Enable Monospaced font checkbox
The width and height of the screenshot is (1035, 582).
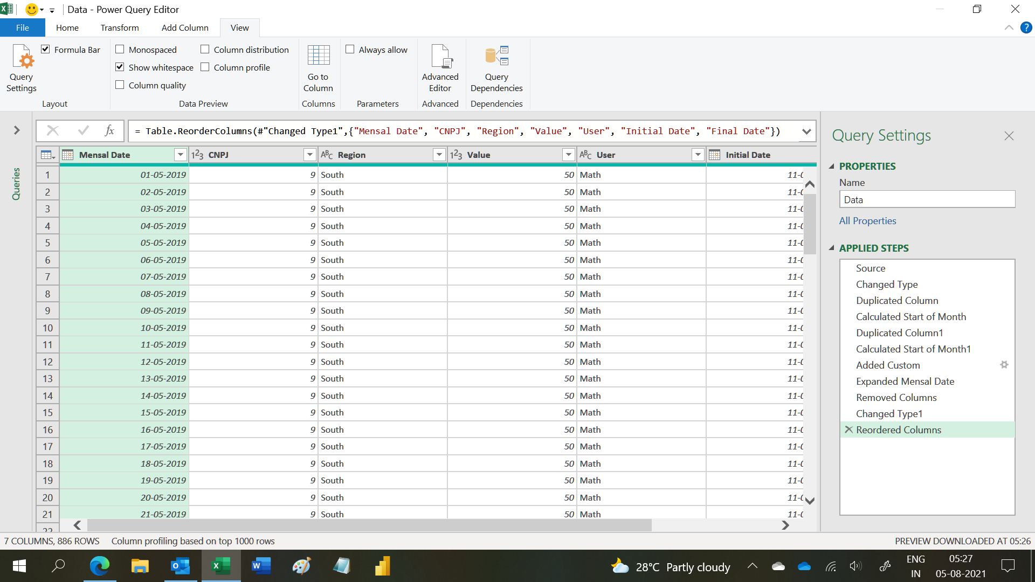click(120, 50)
